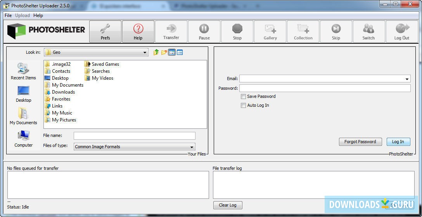
Task: Open the Help menu
Action: [38, 15]
